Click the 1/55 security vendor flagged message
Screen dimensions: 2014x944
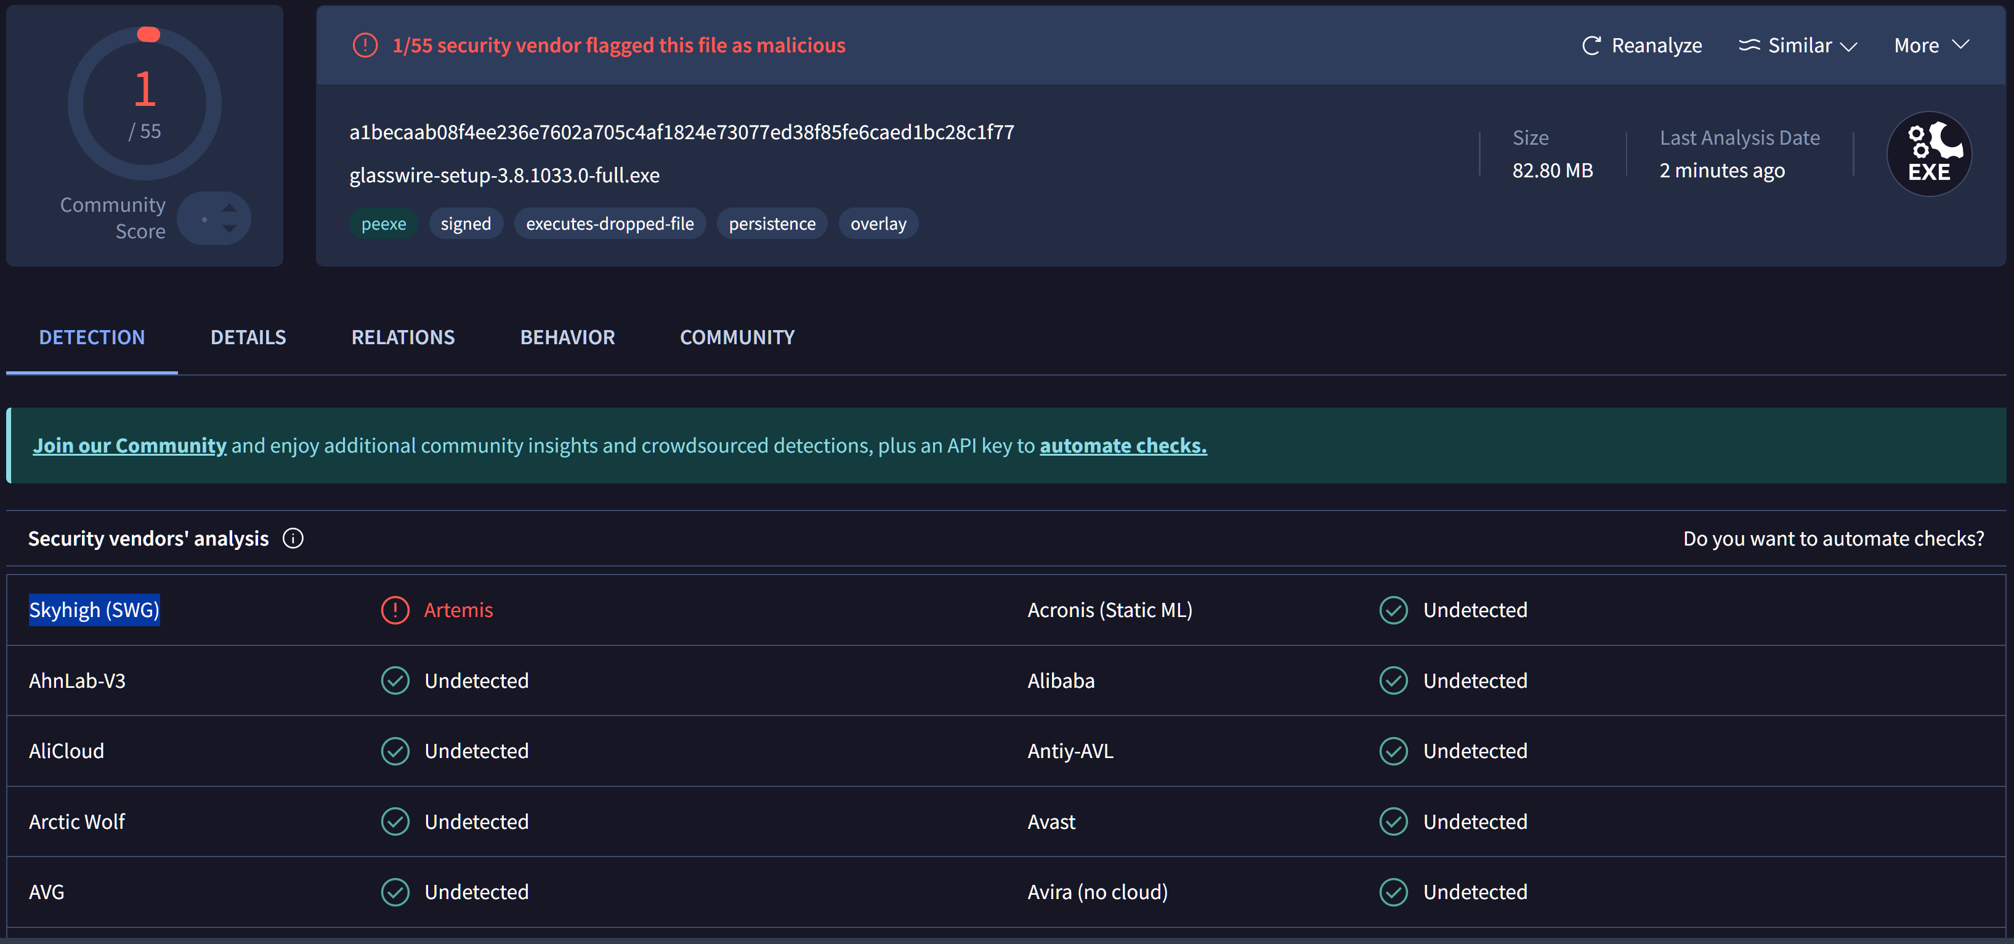(618, 46)
